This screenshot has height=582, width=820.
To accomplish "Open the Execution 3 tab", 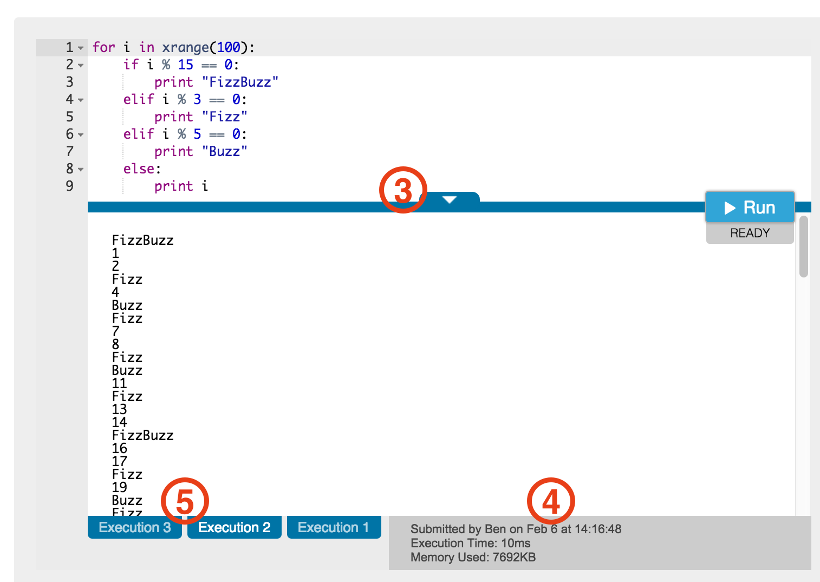I will [134, 527].
